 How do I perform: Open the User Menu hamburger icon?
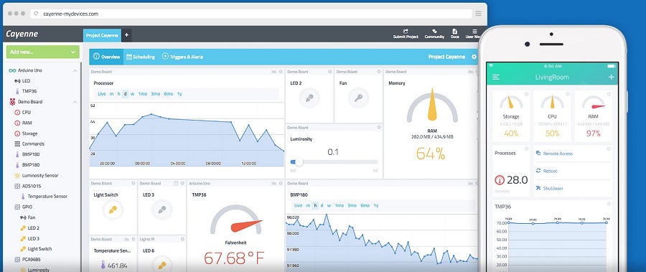pyautogui.click(x=474, y=32)
